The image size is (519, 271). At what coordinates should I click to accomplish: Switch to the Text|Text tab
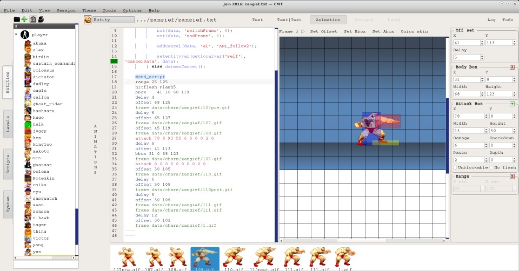pyautogui.click(x=290, y=20)
